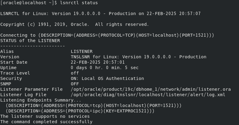Click the 'Connecting to (DESCRIPTION=...' line
The image size is (239, 125).
click(x=107, y=35)
